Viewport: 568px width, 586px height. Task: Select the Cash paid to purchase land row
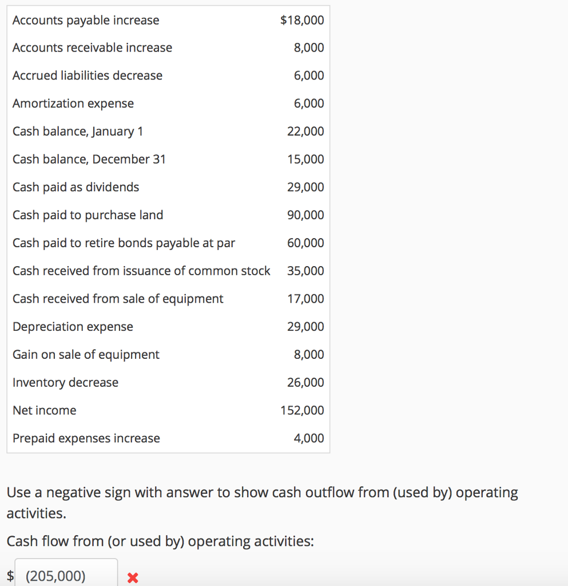[88, 215]
